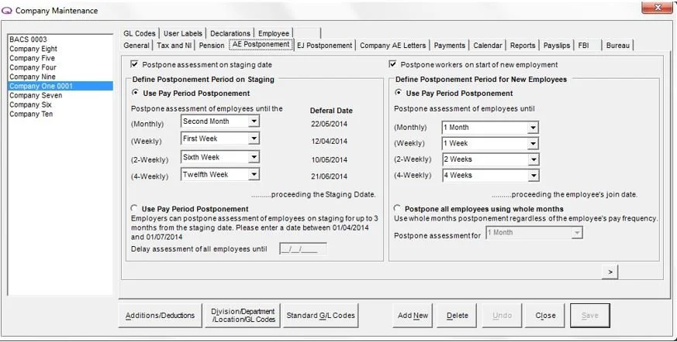This screenshot has height=342, width=677.
Task: Click the Save button
Action: (590, 316)
